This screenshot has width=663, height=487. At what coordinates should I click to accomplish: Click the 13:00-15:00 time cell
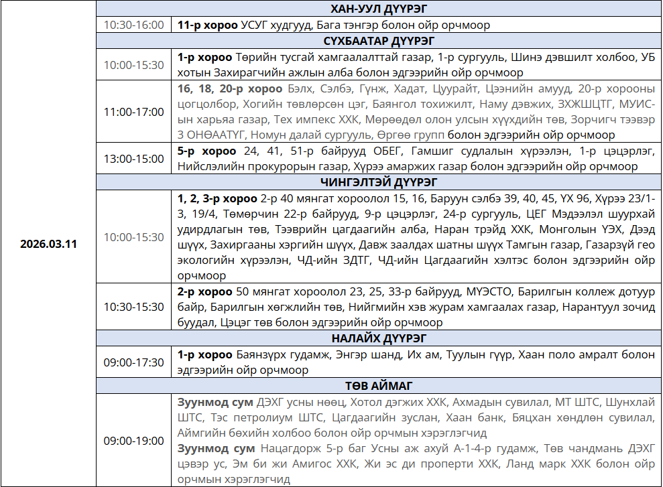[x=133, y=159]
